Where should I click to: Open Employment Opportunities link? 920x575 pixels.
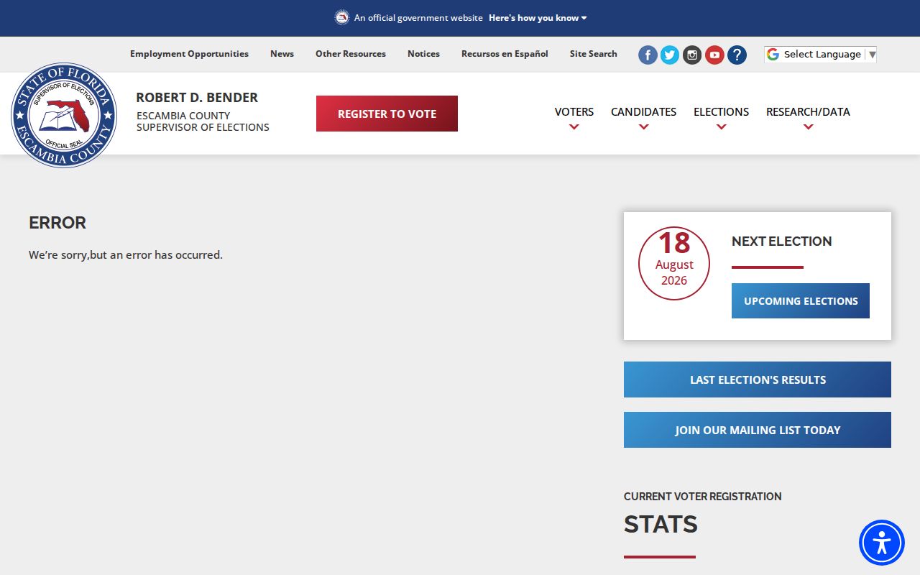coord(189,54)
